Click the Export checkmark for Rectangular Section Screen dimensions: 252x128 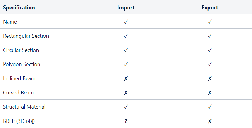[x=210, y=36]
